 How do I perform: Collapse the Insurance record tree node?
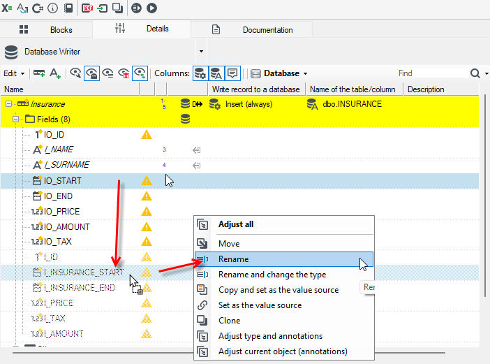coord(9,104)
